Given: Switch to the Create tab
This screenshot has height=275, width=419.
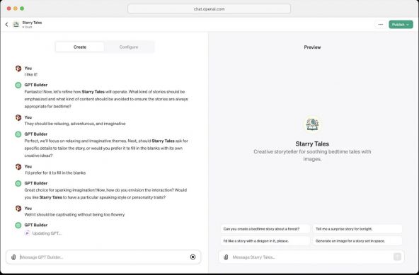Looking at the screenshot, I should coord(80,47).
